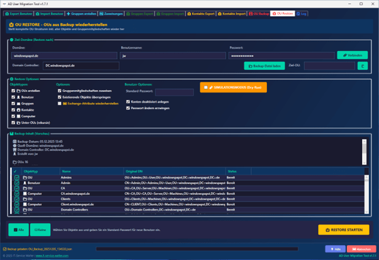Click the Objekttyp column header
This screenshot has height=260, width=379.
31,171
